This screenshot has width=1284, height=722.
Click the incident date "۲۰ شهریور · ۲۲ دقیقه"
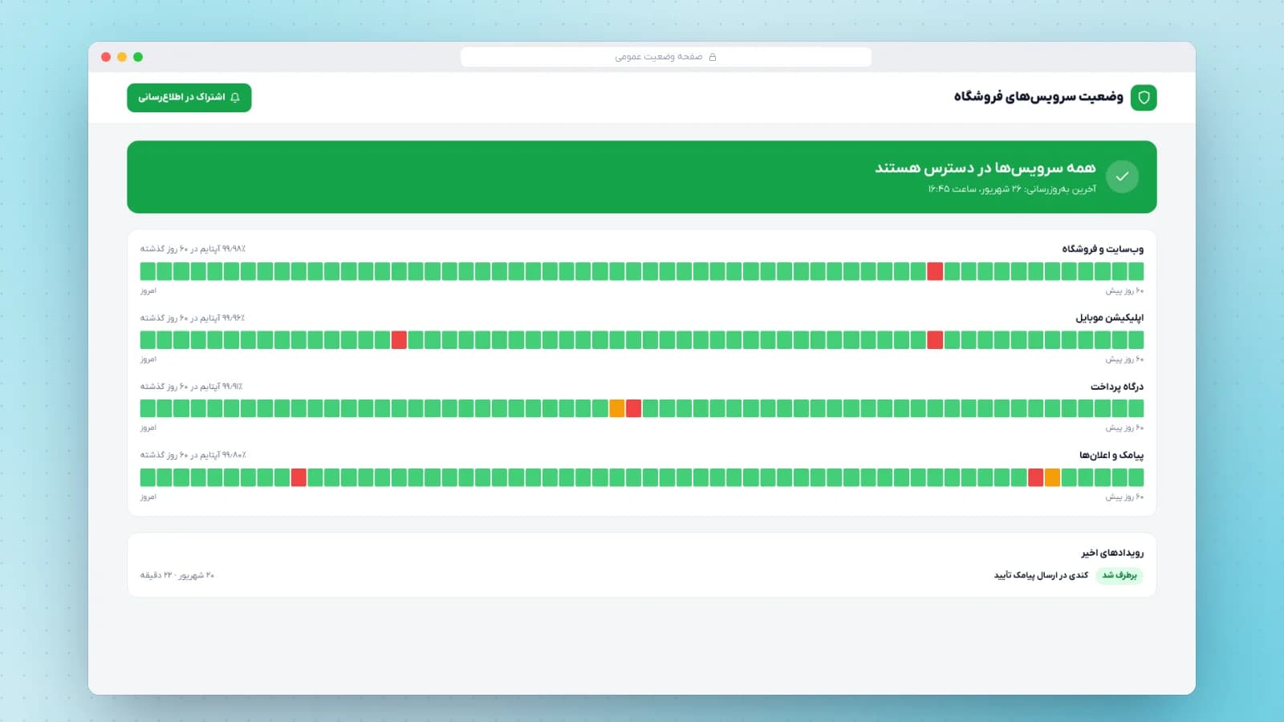pos(177,575)
